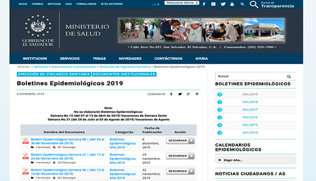Click the arrow icon beside Año 2016
Image resolution: width=316 pixels, height=181 pixels.
click(220, 118)
